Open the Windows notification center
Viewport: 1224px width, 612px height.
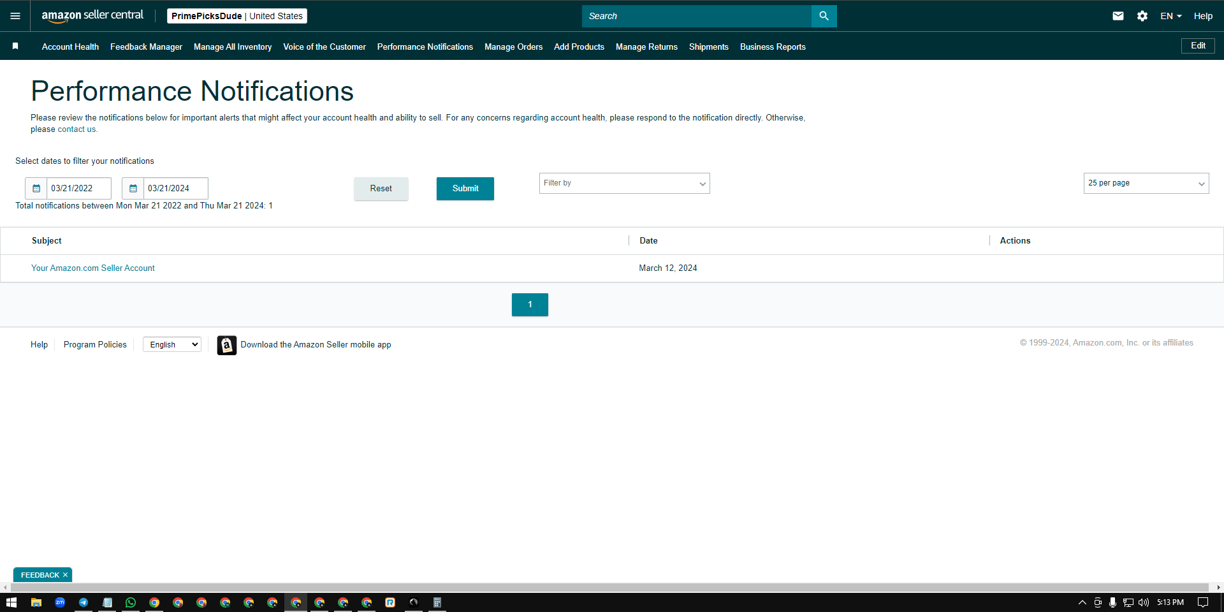[1203, 602]
